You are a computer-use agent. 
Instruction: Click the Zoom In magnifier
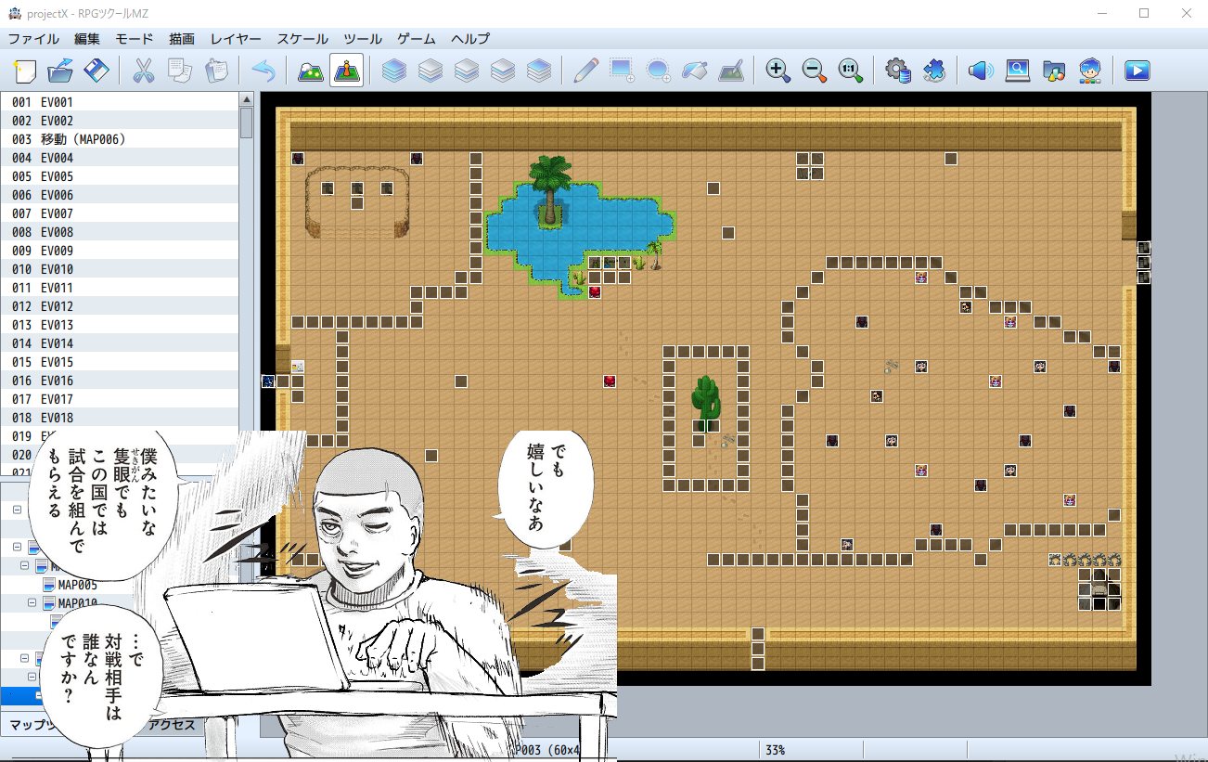pos(777,71)
